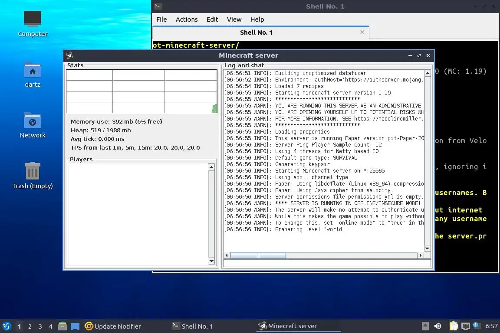The width and height of the screenshot is (500, 333).
Task: Click the log horizontal scrollbar thumb
Action: 258,255
